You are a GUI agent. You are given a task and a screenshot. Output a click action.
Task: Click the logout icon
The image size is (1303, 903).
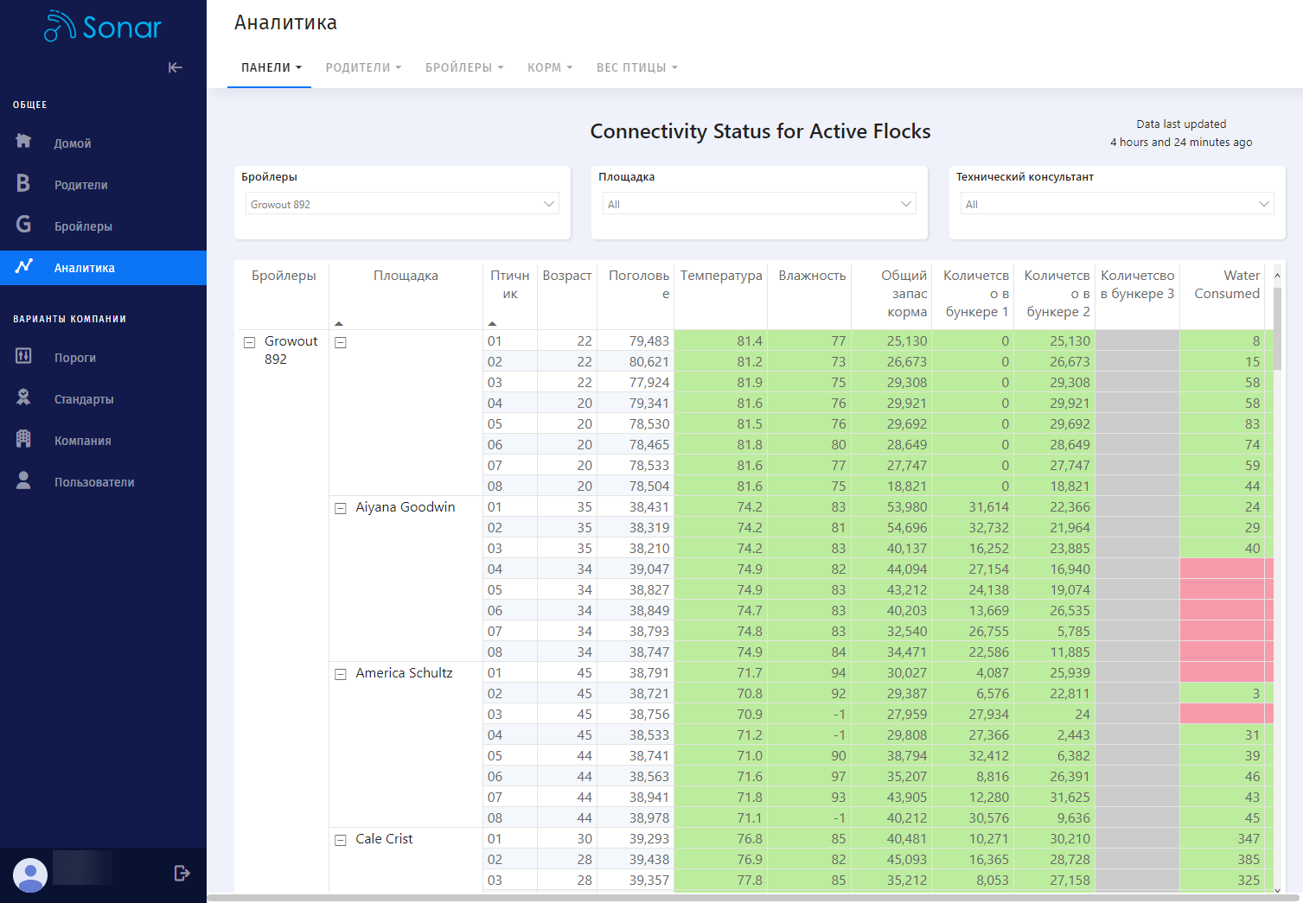pos(182,874)
